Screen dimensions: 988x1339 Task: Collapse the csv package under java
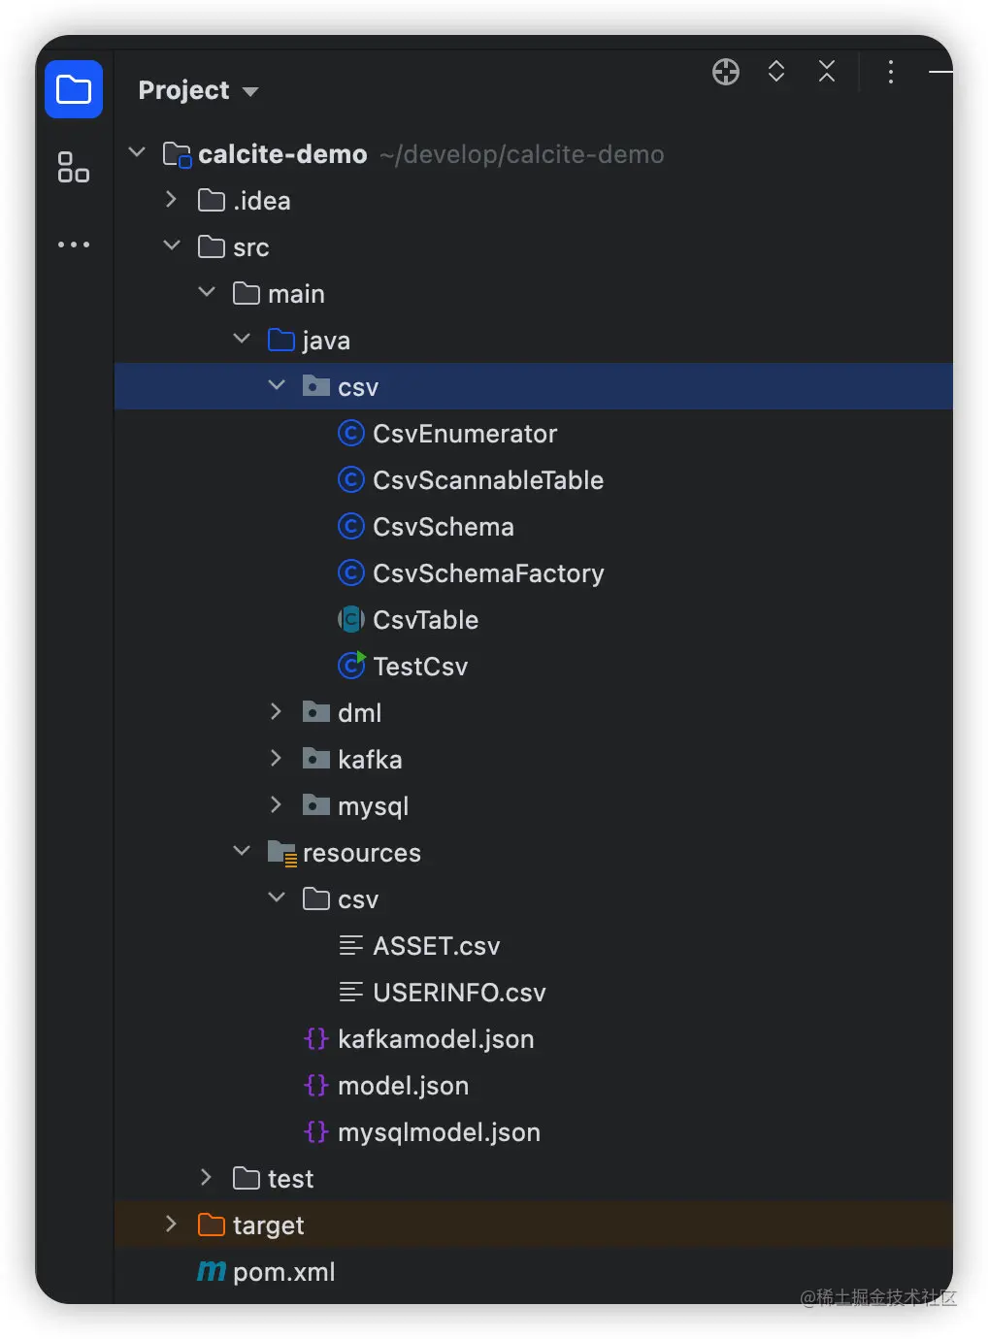[x=277, y=386]
